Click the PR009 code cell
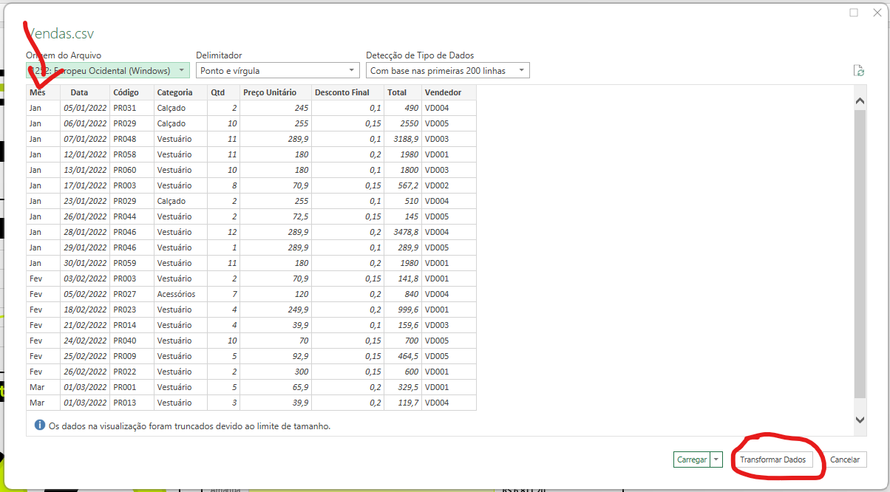The height and width of the screenshot is (492, 890). pyautogui.click(x=132, y=356)
